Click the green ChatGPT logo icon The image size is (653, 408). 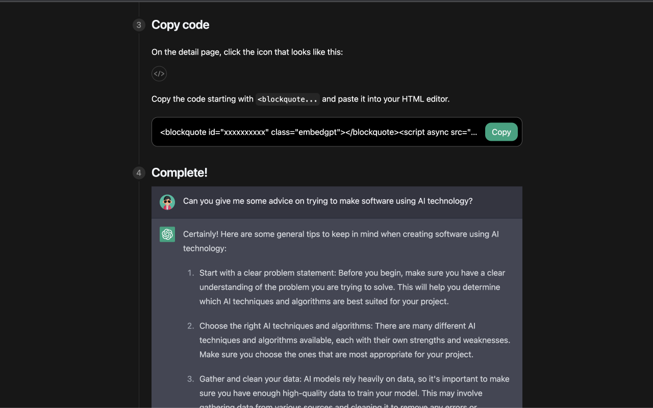(167, 234)
